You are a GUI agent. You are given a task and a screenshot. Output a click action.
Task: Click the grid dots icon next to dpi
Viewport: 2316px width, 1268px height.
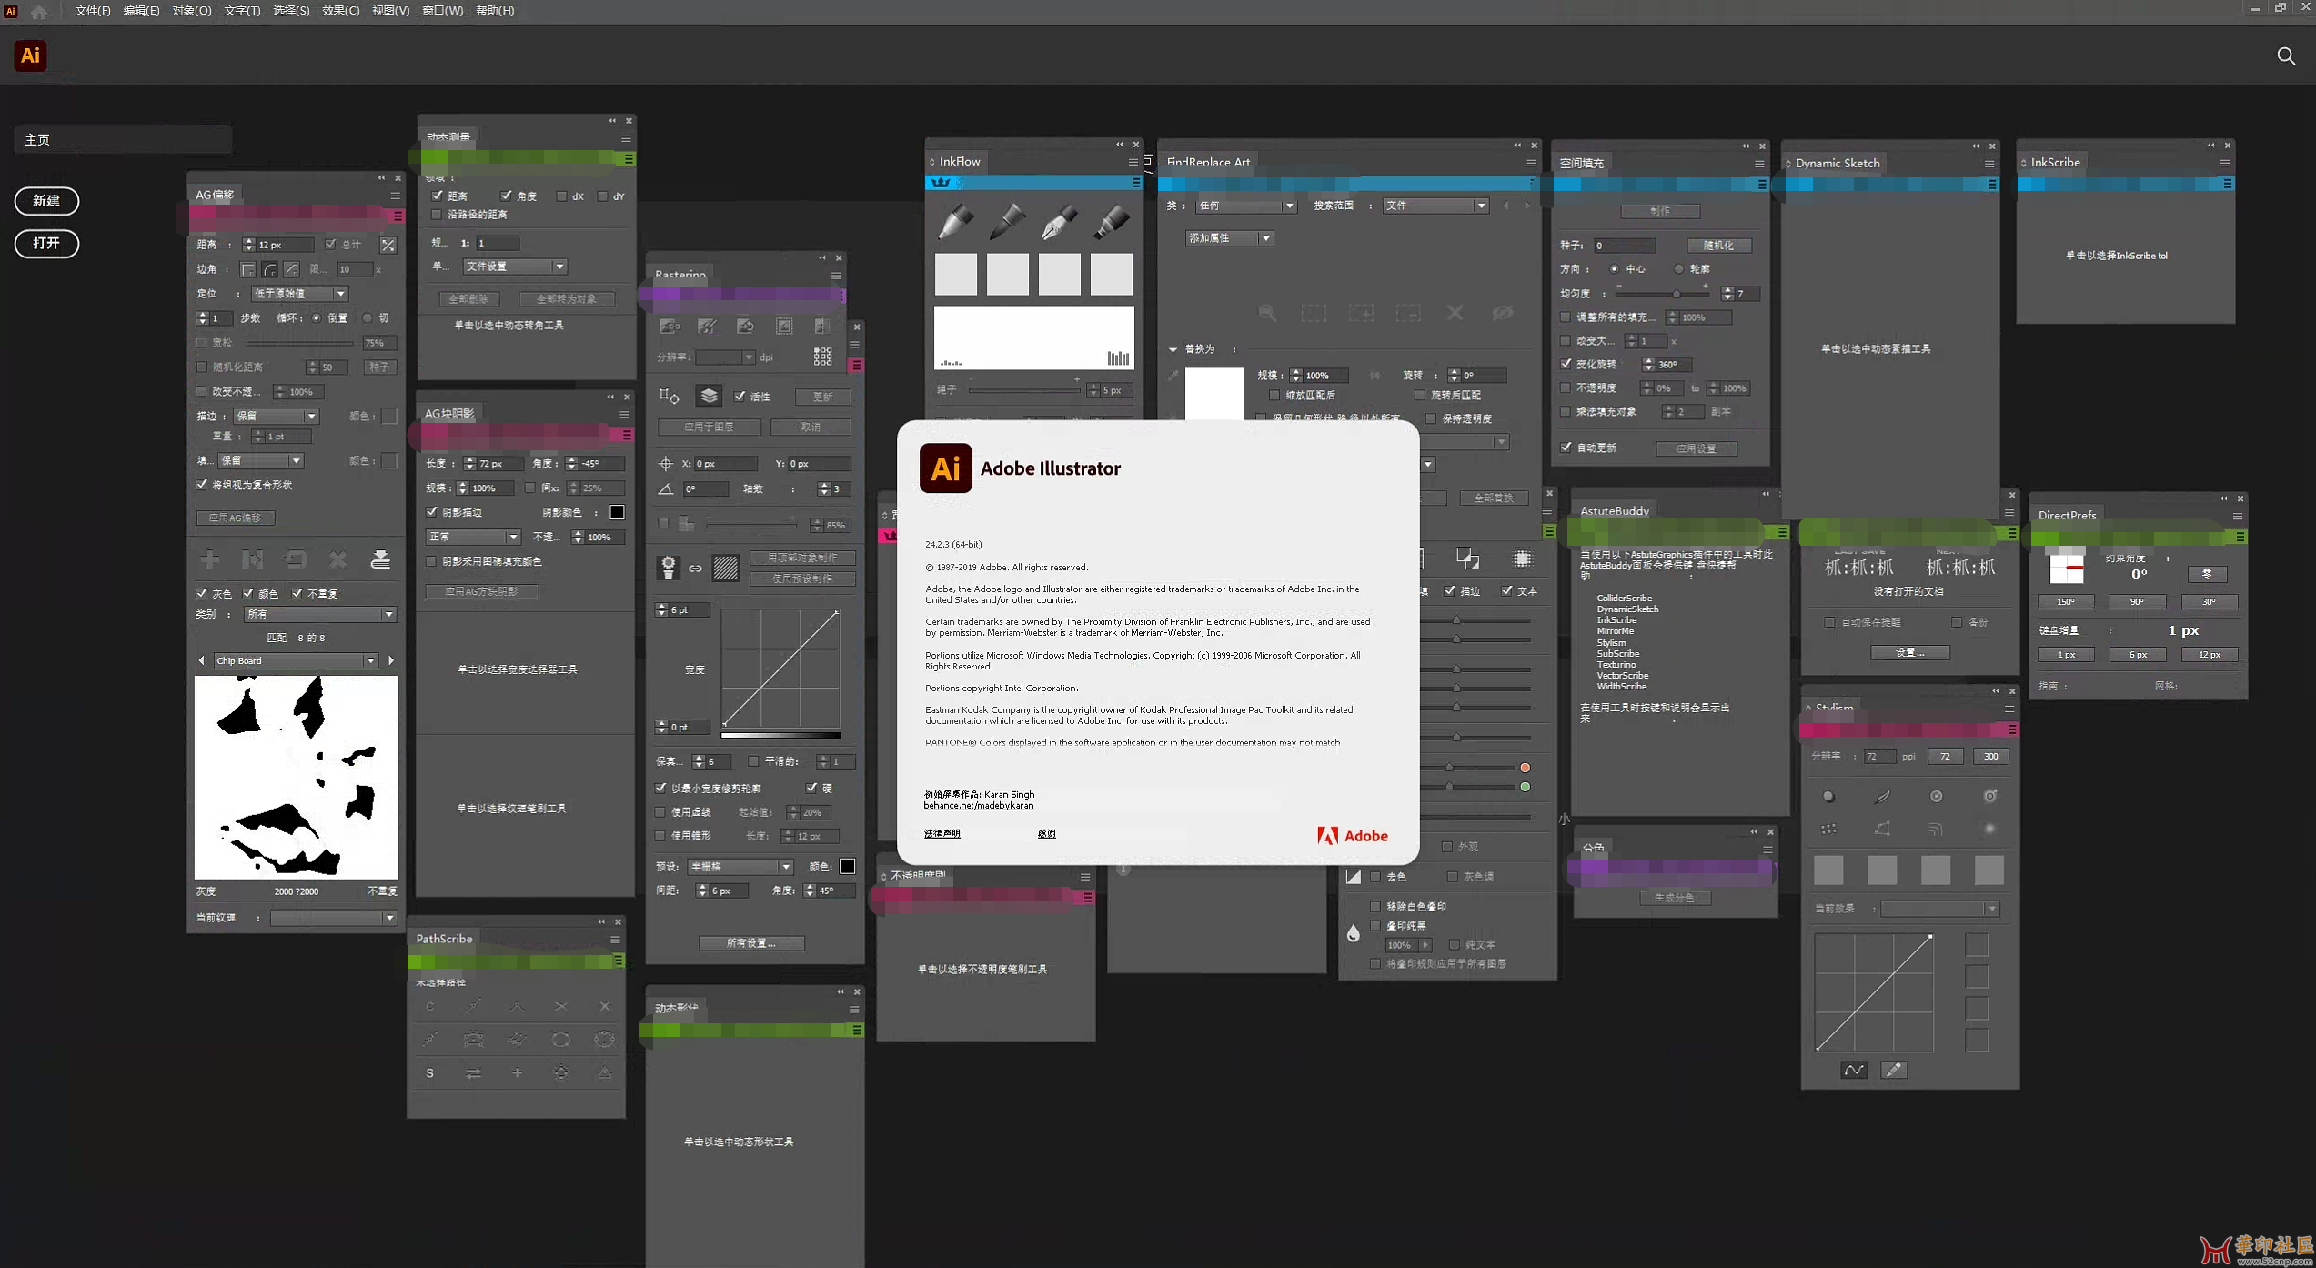822,357
